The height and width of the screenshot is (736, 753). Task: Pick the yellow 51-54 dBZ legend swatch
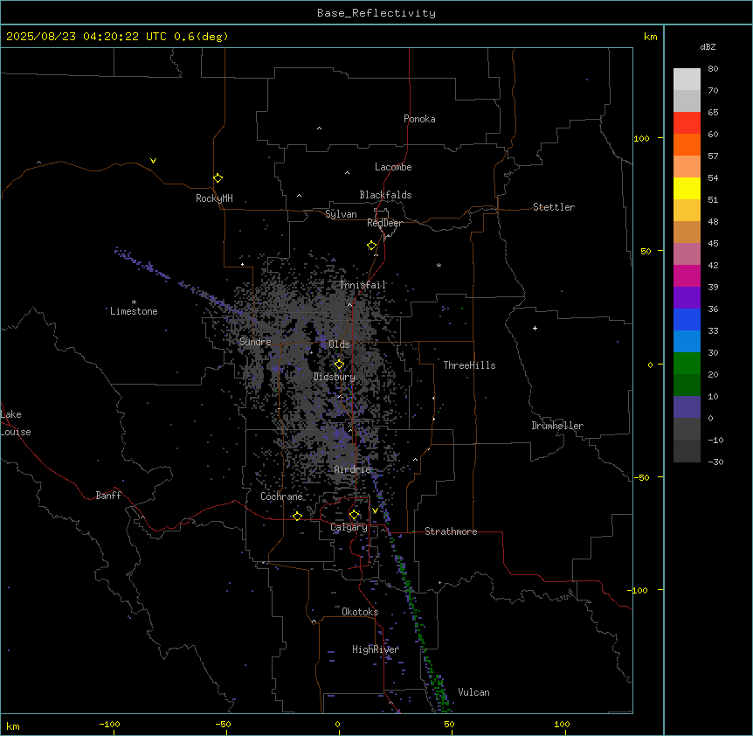click(x=687, y=188)
